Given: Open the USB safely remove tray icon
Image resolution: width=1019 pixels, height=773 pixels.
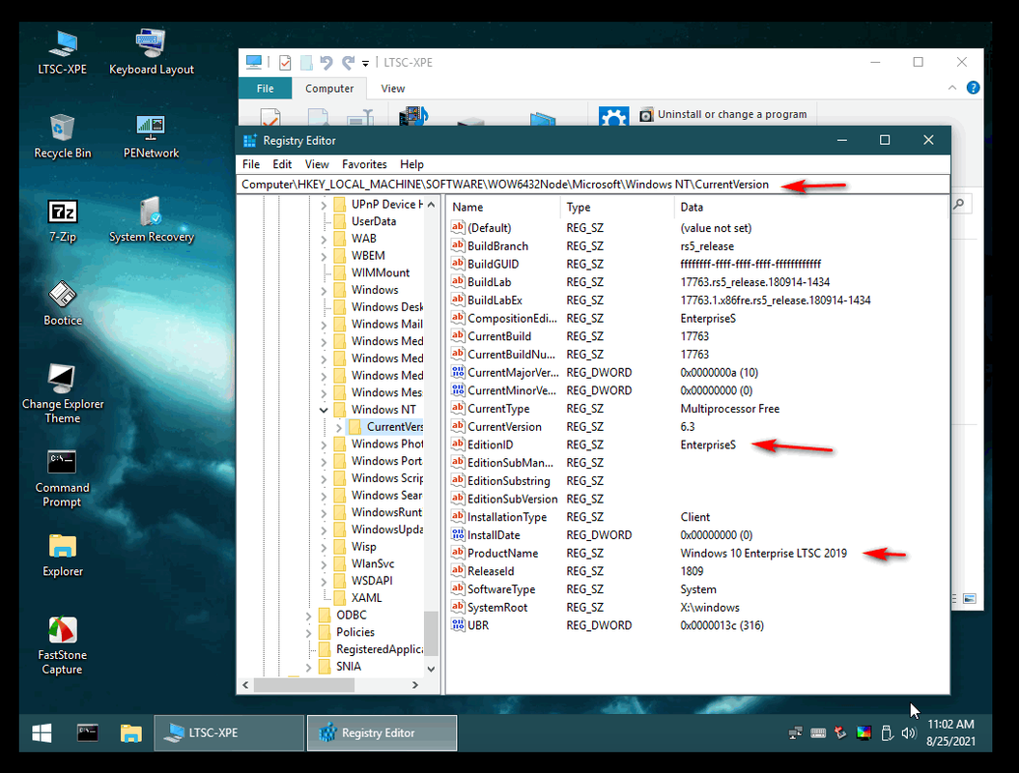Looking at the screenshot, I should click(887, 733).
